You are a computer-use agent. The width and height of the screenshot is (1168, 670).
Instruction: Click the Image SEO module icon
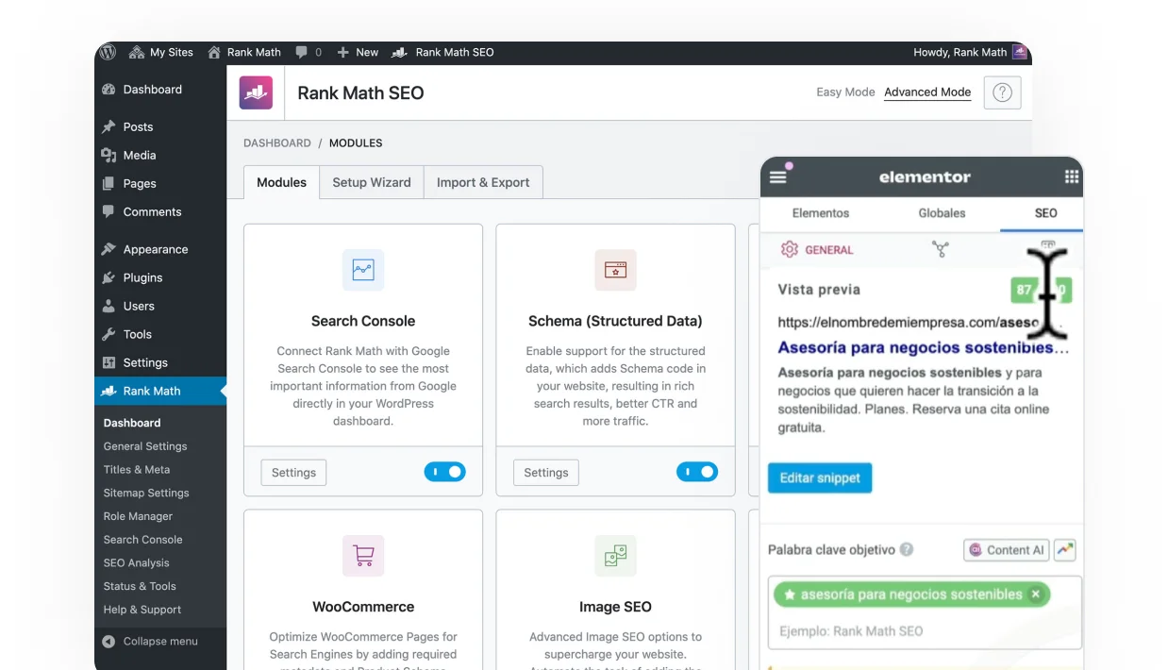click(x=615, y=556)
